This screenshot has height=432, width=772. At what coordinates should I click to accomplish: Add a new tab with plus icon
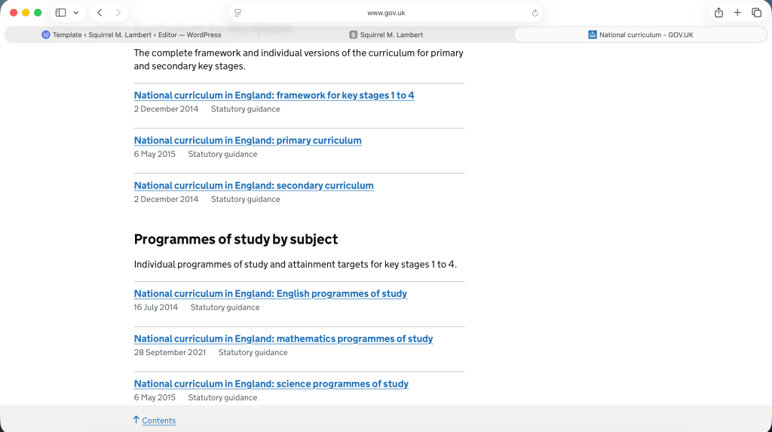[x=737, y=13]
